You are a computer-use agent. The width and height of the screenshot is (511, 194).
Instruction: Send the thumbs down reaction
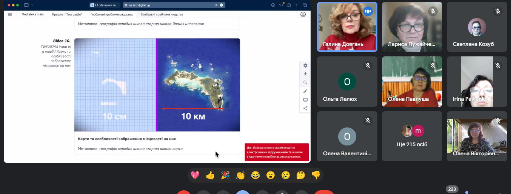[x=316, y=175]
